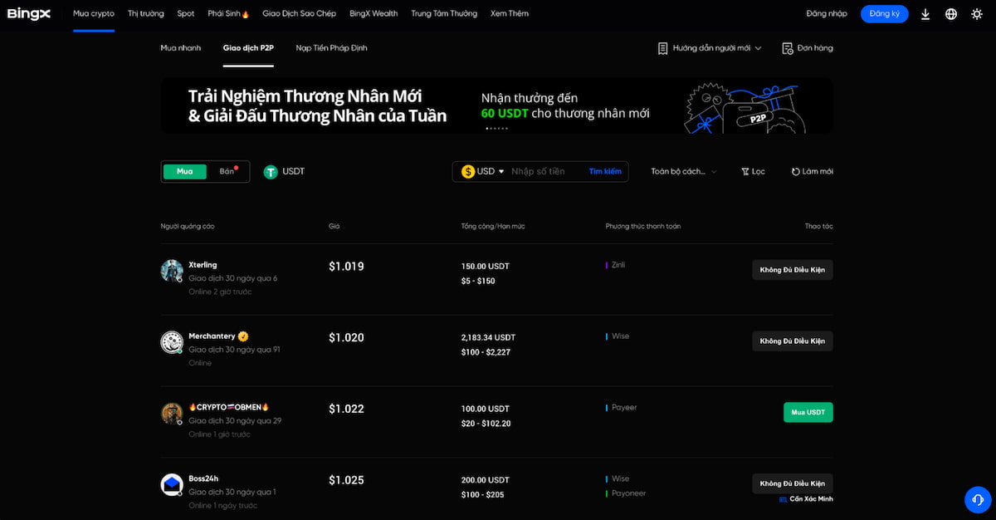The image size is (996, 520).
Task: Click the Payoneer payment method
Action: click(x=628, y=493)
